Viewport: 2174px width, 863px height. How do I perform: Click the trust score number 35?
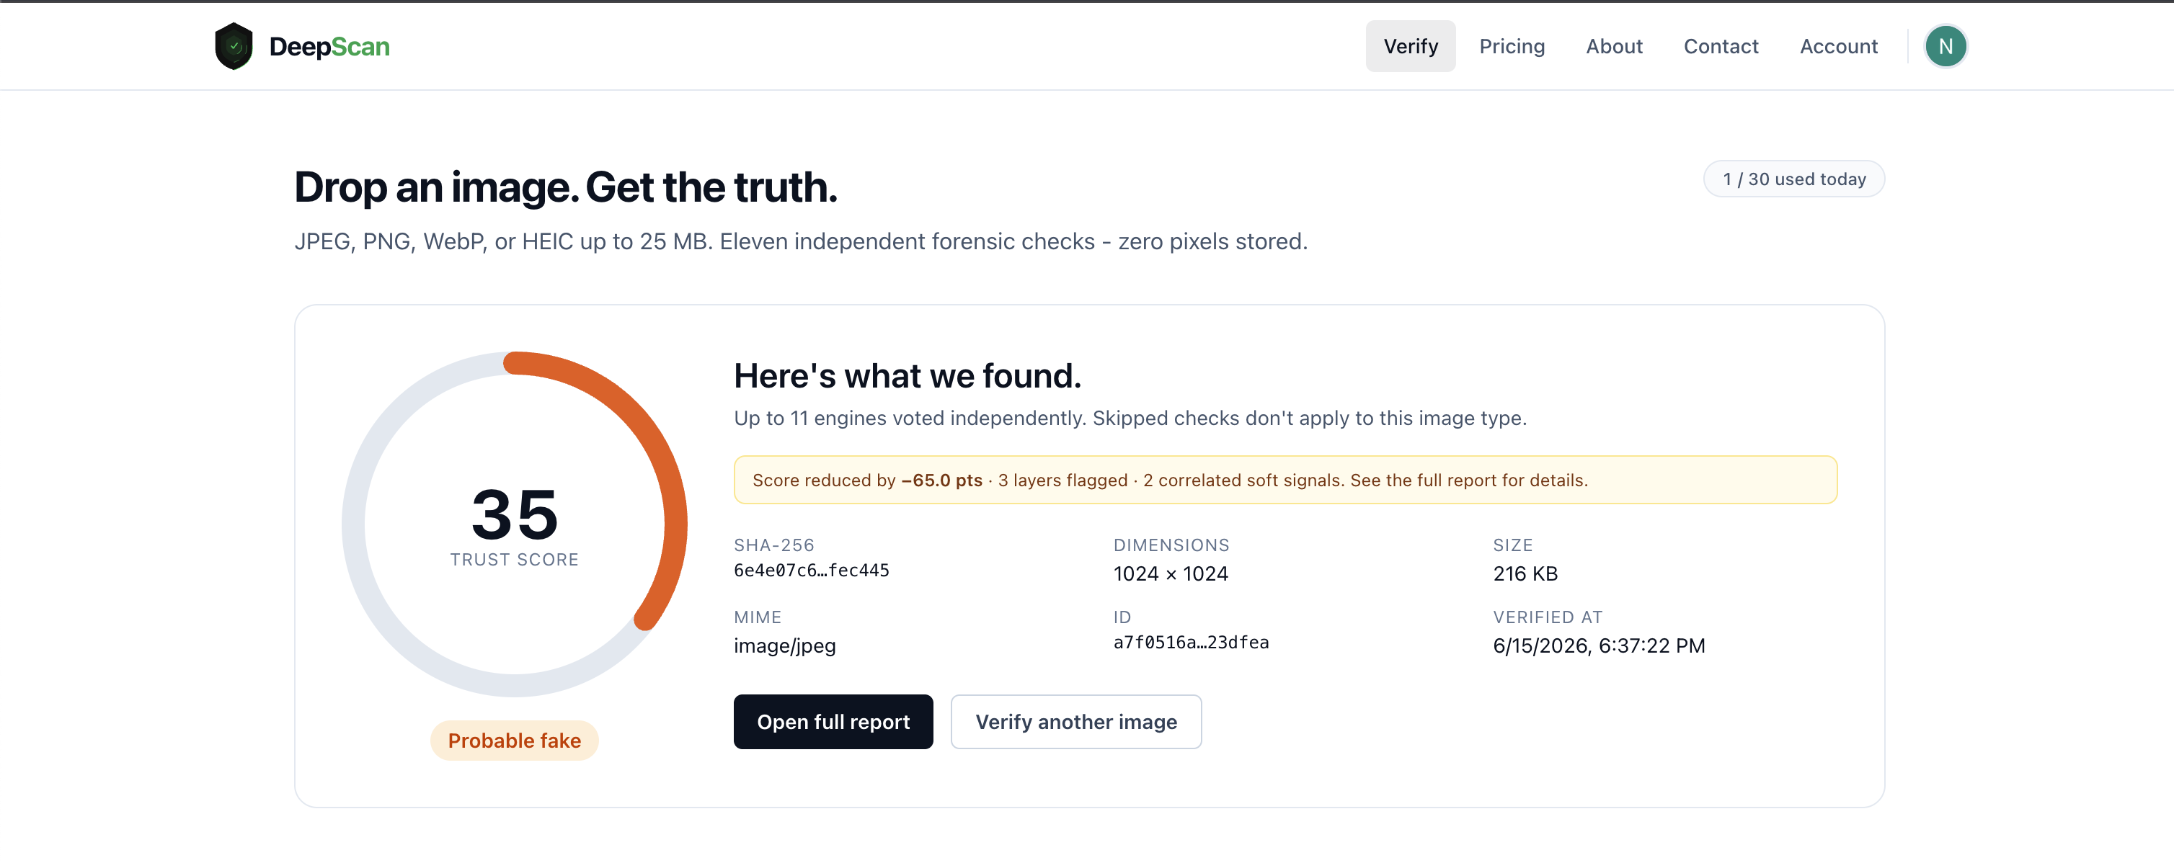click(515, 514)
